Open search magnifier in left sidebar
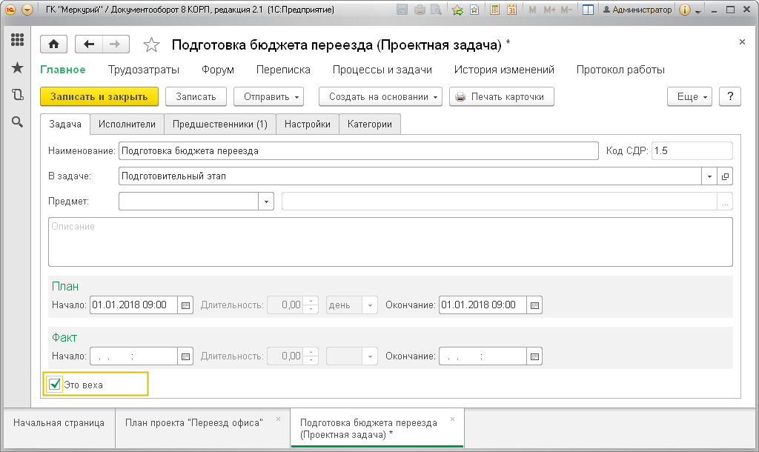 pyautogui.click(x=18, y=122)
